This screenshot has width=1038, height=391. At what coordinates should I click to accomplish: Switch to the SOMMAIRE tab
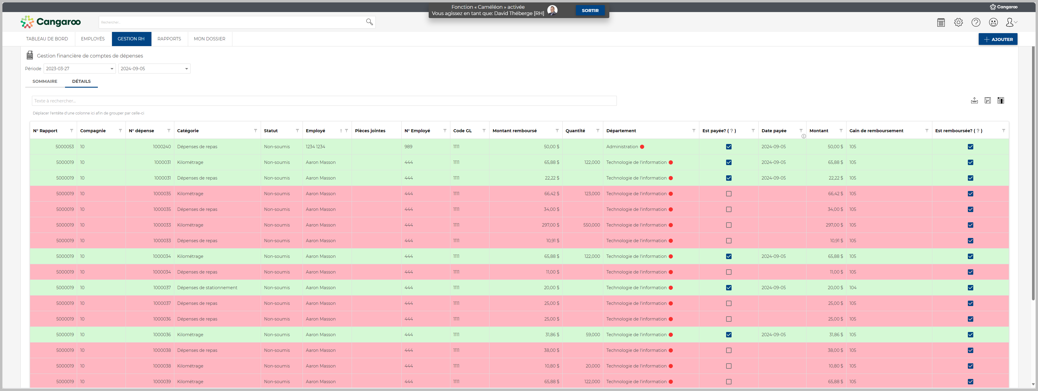click(45, 81)
